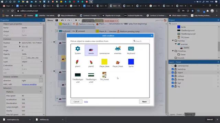
Task: Pick the TiledBackground object
Action: [x=78, y=78]
